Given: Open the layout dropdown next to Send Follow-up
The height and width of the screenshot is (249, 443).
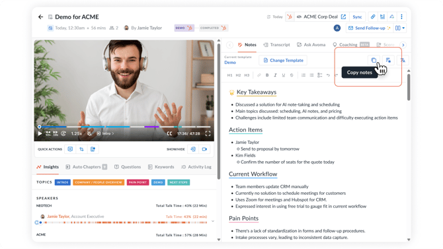Looking at the screenshot, I should 400,28.
